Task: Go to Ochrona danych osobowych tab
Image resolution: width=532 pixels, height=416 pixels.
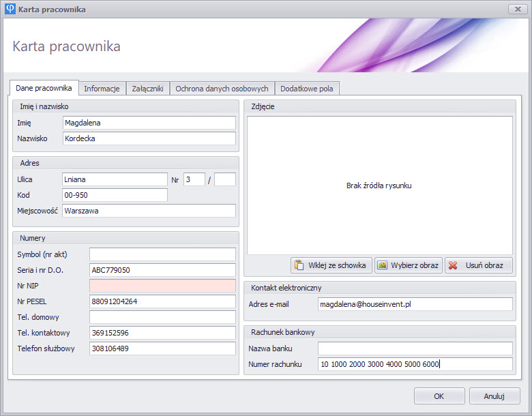Action: 222,89
